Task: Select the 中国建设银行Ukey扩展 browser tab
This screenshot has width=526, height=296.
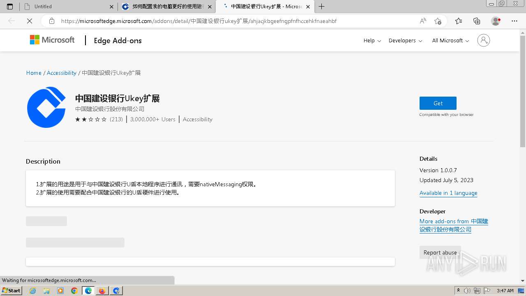Action: (265, 7)
